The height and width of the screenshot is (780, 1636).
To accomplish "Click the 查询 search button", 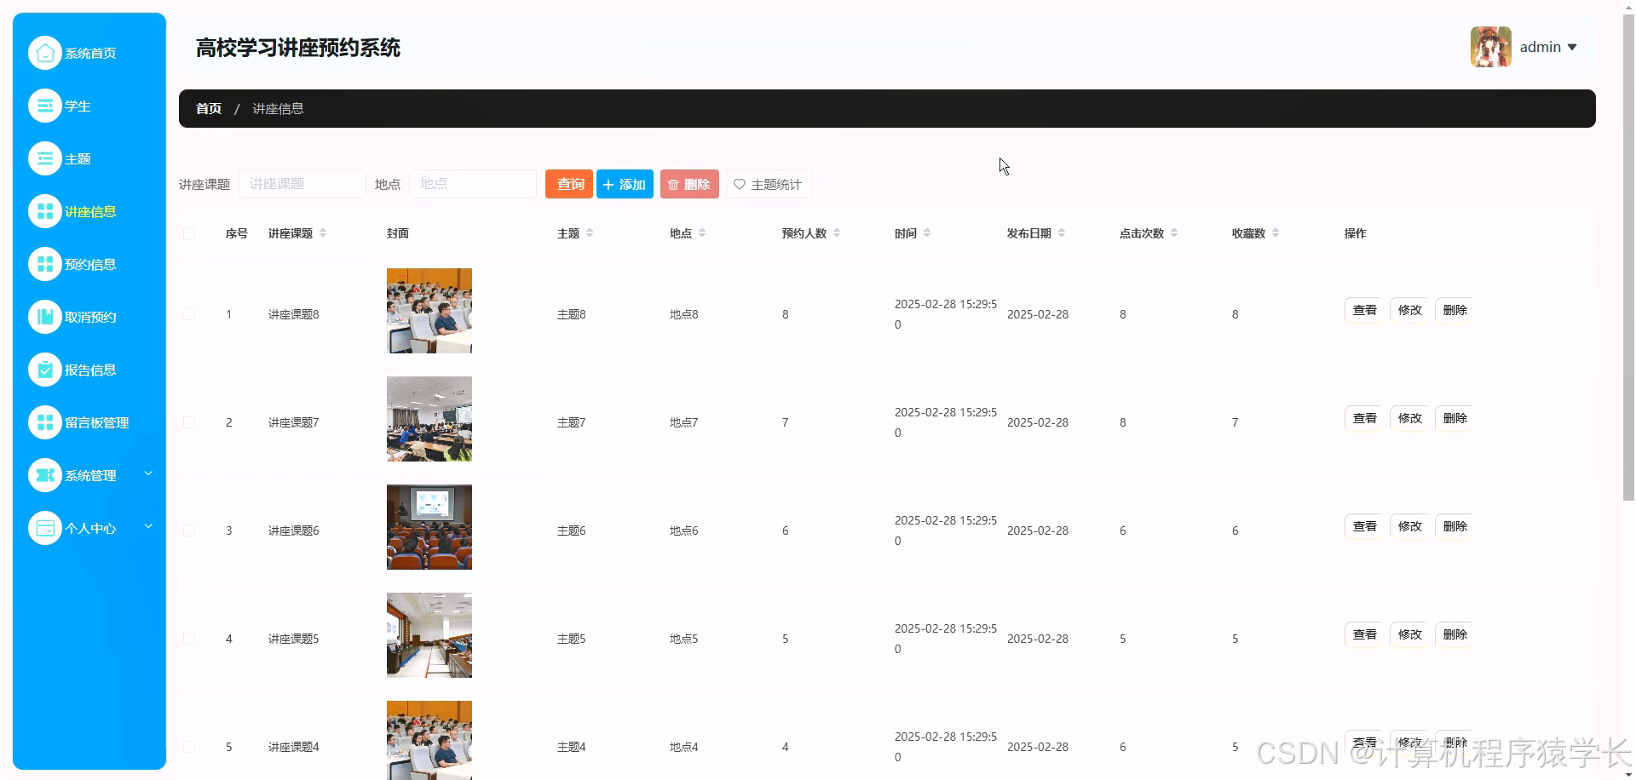I will (568, 183).
